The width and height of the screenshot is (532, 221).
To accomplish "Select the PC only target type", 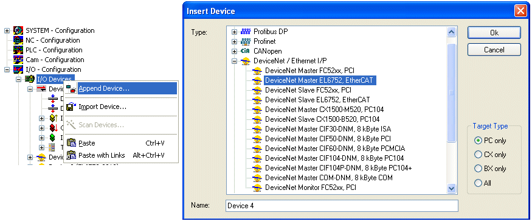I will click(x=478, y=141).
